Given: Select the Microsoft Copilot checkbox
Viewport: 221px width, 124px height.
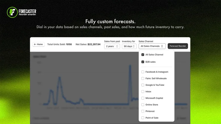Looking at the screenshot, I should [x=143, y=98].
